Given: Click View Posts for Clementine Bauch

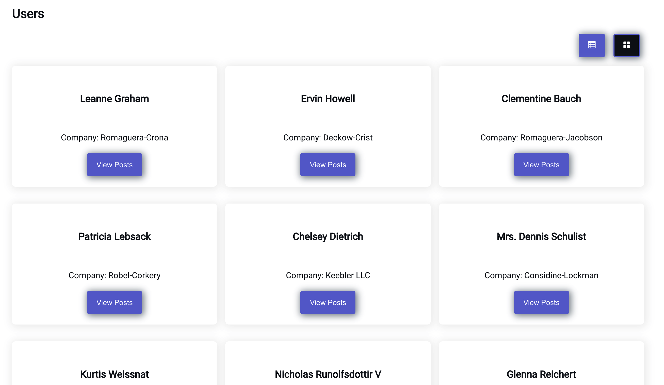Looking at the screenshot, I should (541, 165).
